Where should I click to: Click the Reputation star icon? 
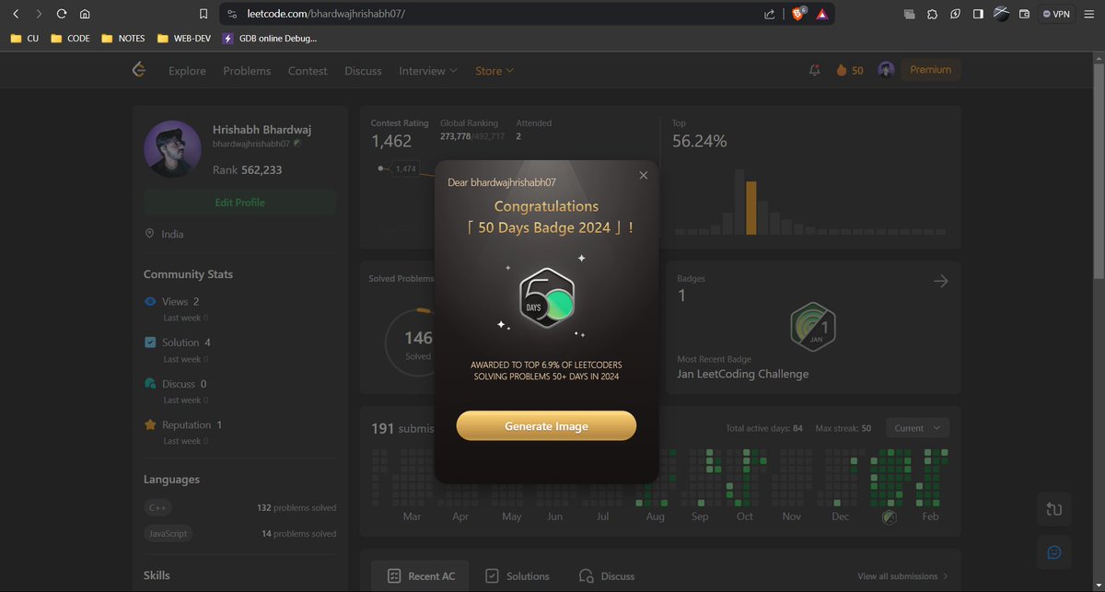pyautogui.click(x=151, y=424)
